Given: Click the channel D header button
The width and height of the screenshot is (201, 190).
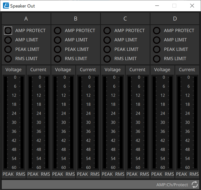Looking at the screenshot, I should 175,19.
